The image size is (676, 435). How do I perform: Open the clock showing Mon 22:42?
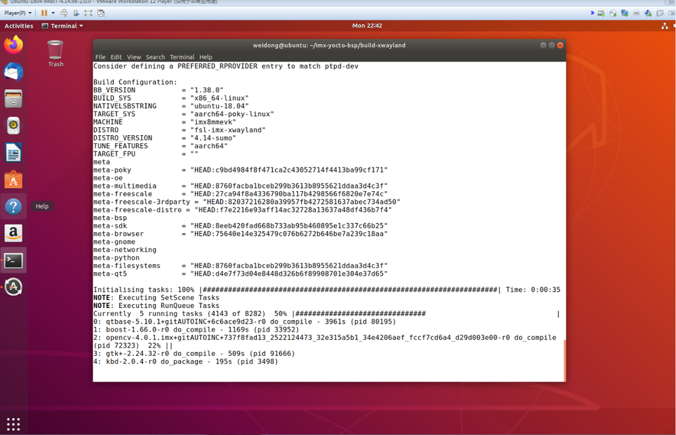pyautogui.click(x=367, y=26)
